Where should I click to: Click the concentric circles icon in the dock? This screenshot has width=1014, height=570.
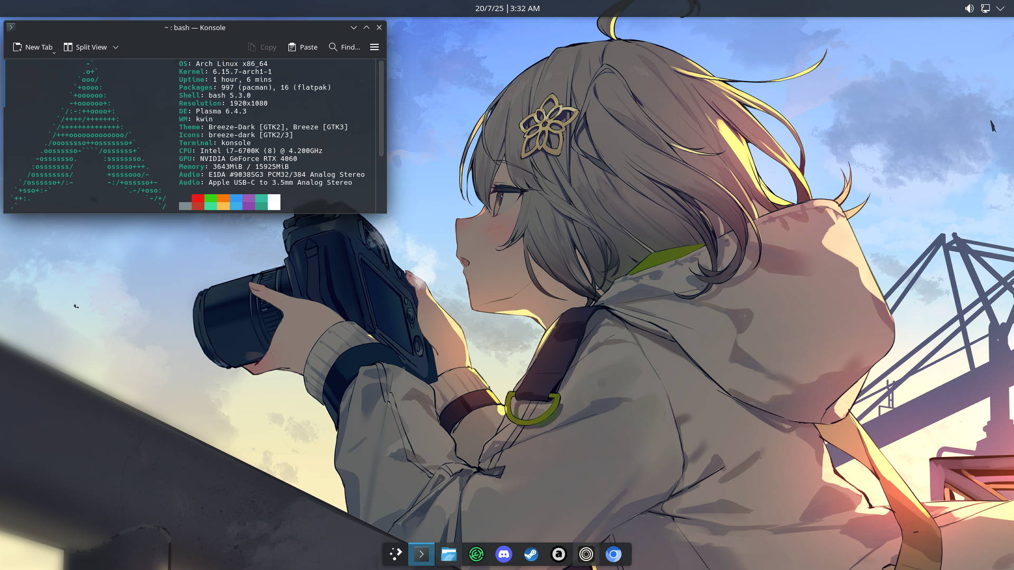click(586, 554)
